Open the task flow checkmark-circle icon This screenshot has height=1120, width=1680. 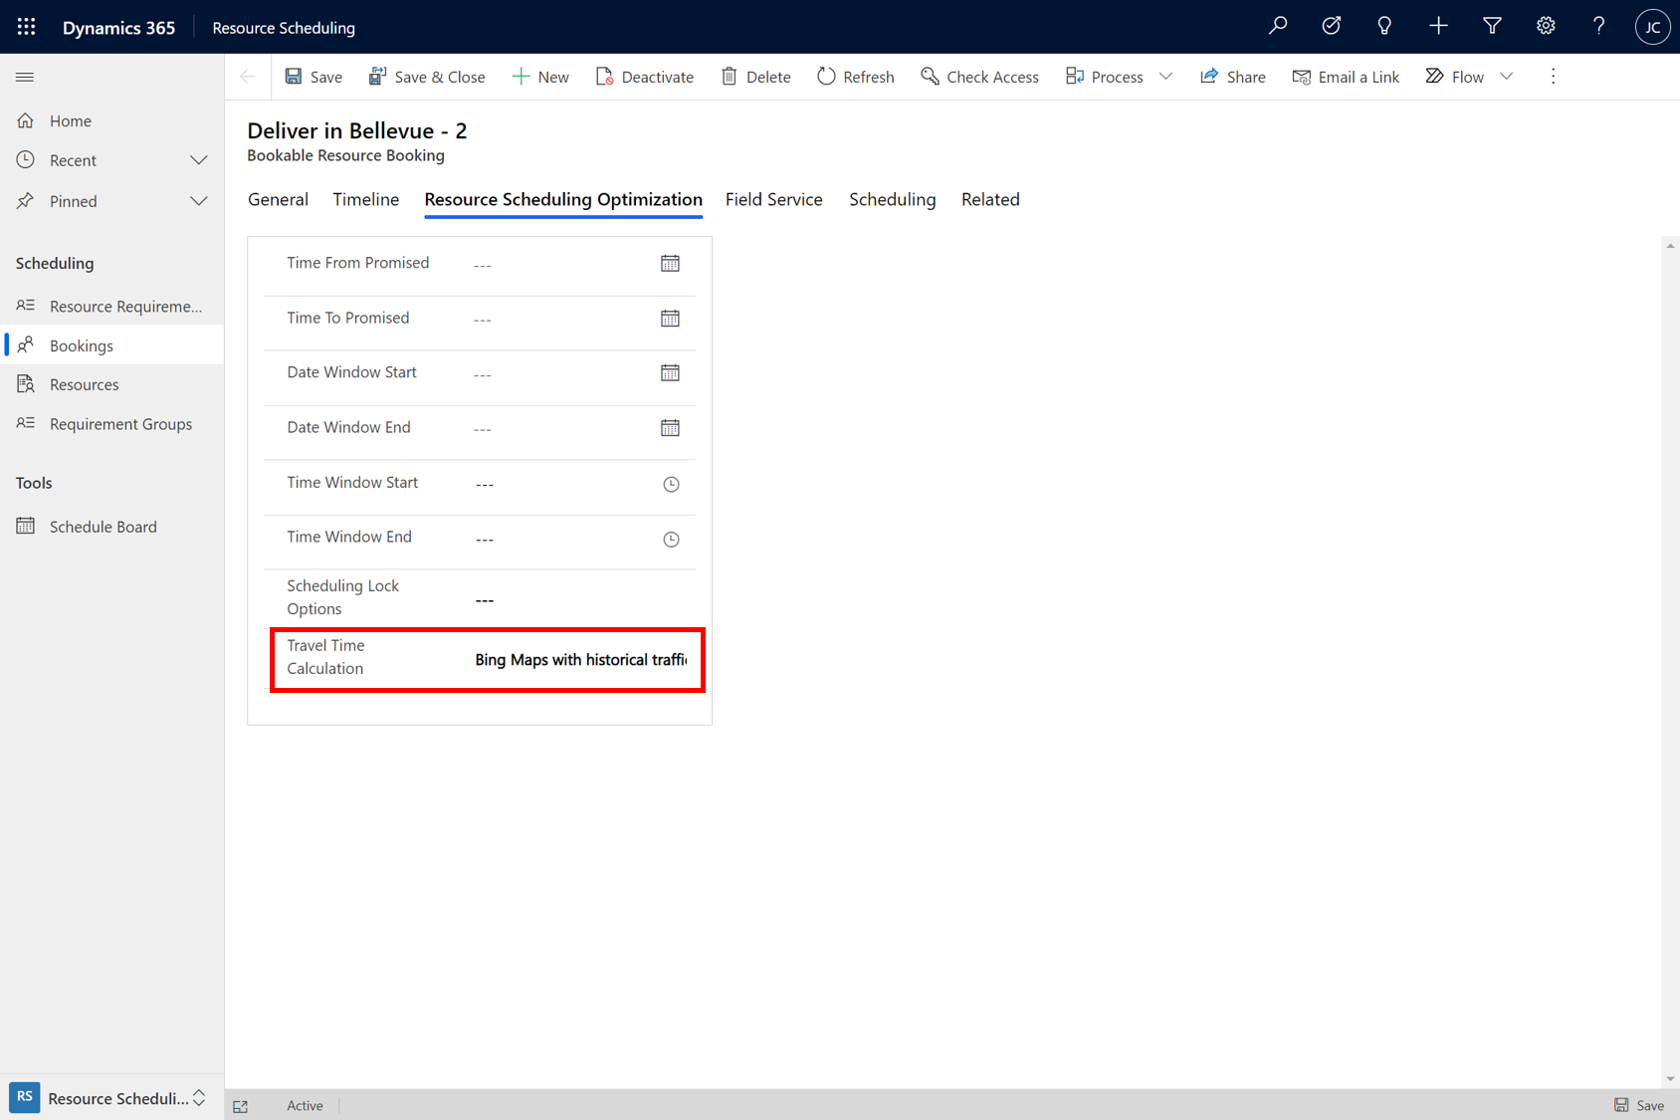(x=1331, y=27)
